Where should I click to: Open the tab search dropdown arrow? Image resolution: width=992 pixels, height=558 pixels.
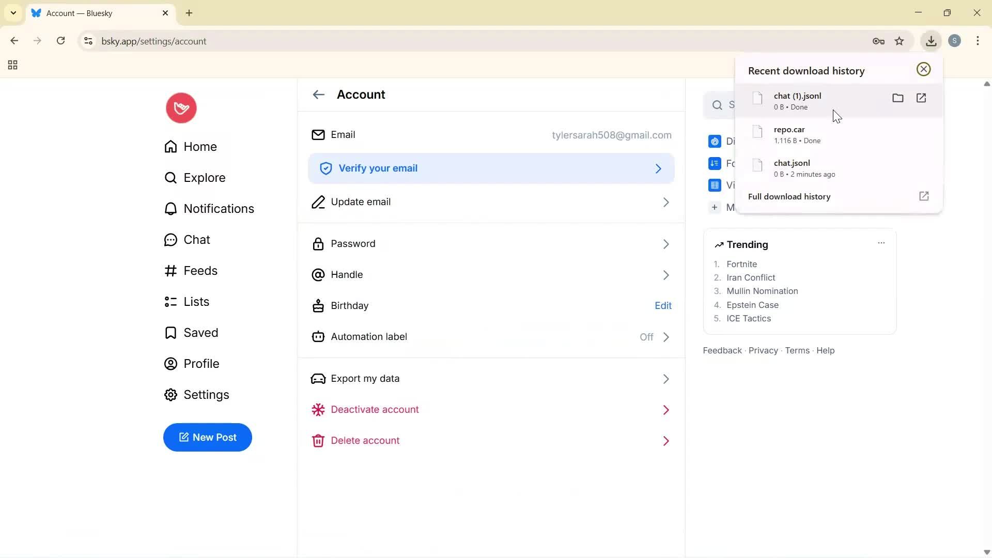click(x=13, y=13)
